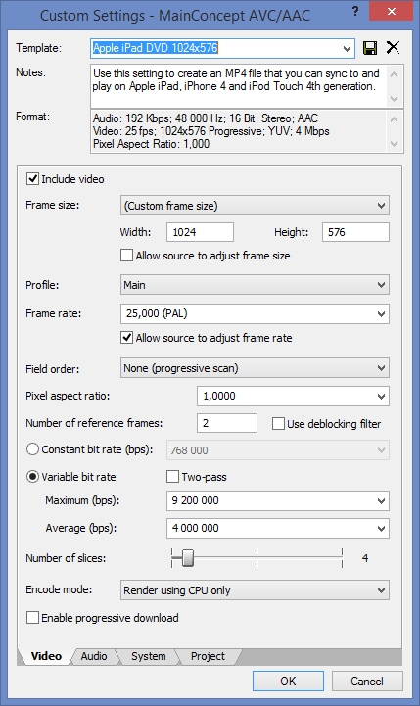Open the Frame rate dropdown
Viewport: 420px width, 706px height.
point(255,313)
